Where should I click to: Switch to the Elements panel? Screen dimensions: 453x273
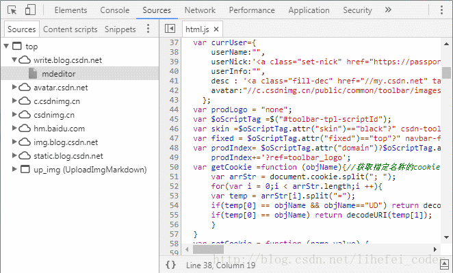70,10
